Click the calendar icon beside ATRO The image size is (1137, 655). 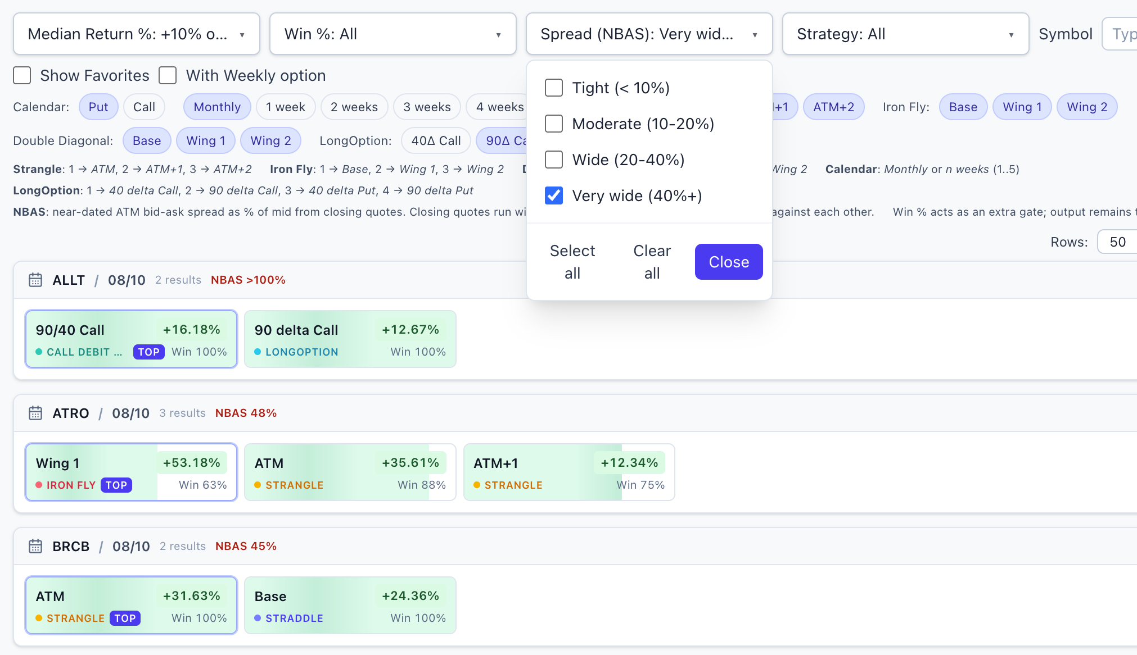coord(35,413)
